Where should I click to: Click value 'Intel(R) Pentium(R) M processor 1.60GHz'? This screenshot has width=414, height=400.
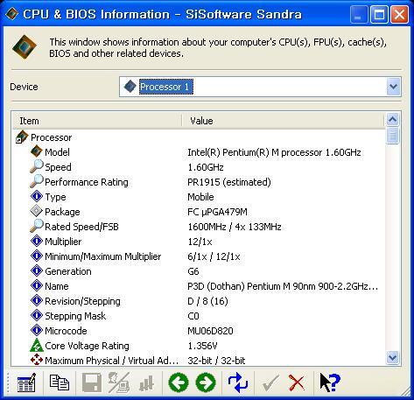click(274, 152)
